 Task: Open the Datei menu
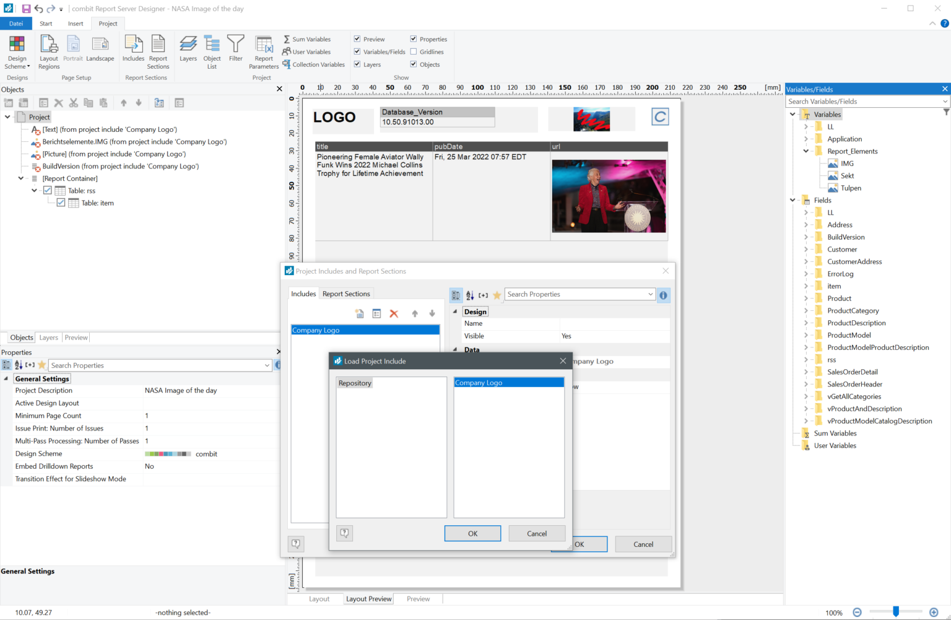point(15,23)
